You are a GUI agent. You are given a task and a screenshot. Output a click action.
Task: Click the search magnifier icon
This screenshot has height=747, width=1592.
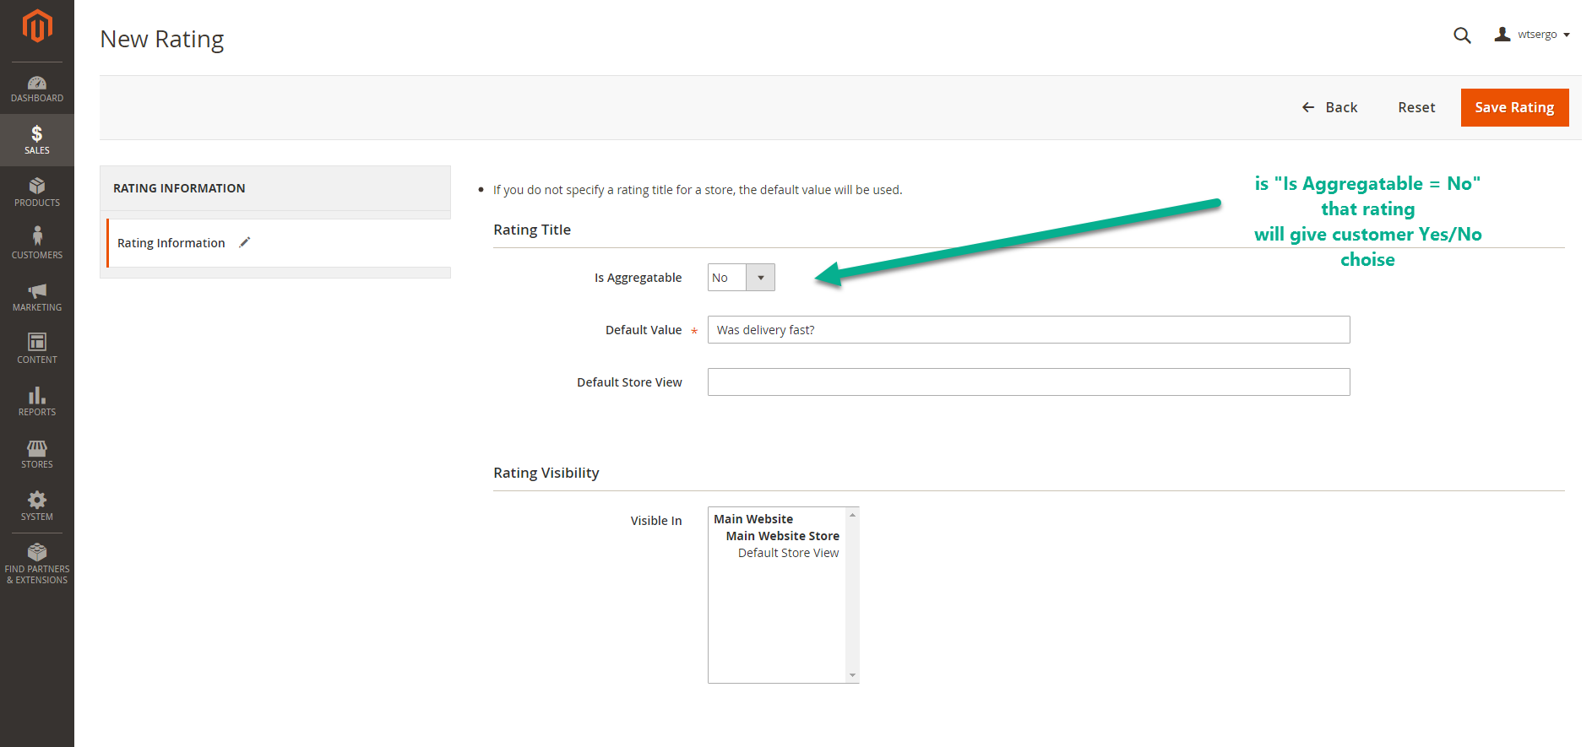click(x=1462, y=35)
